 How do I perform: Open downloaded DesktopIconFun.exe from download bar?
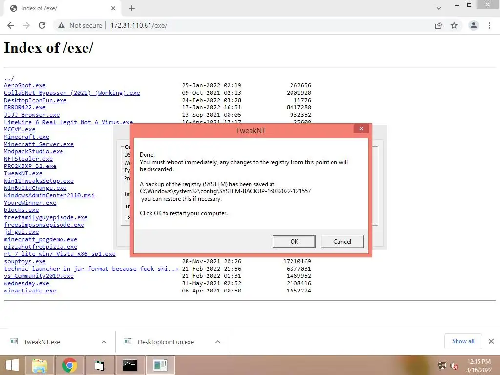pyautogui.click(x=166, y=342)
